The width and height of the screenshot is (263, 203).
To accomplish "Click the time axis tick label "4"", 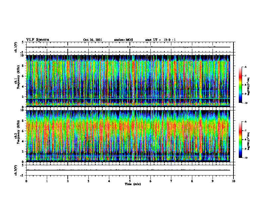I will click(109, 181).
